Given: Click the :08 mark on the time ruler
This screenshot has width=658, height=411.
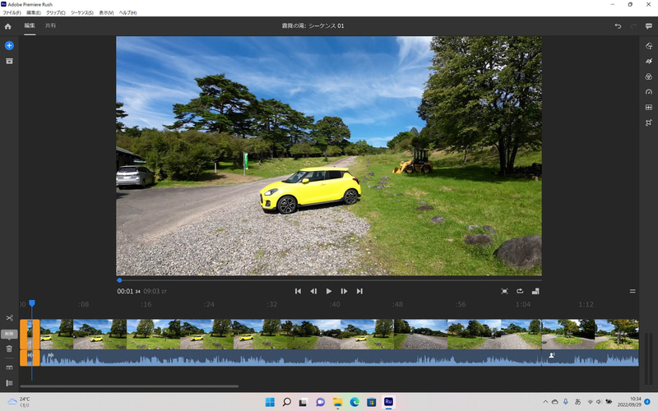Looking at the screenshot, I should 84,304.
